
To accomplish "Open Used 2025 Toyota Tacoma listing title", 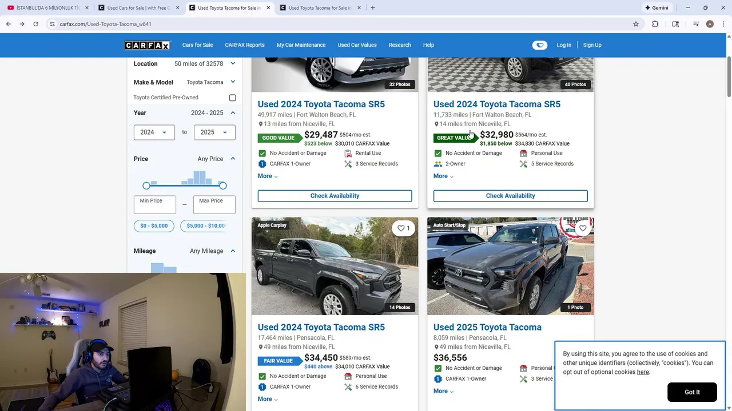I will 487,327.
